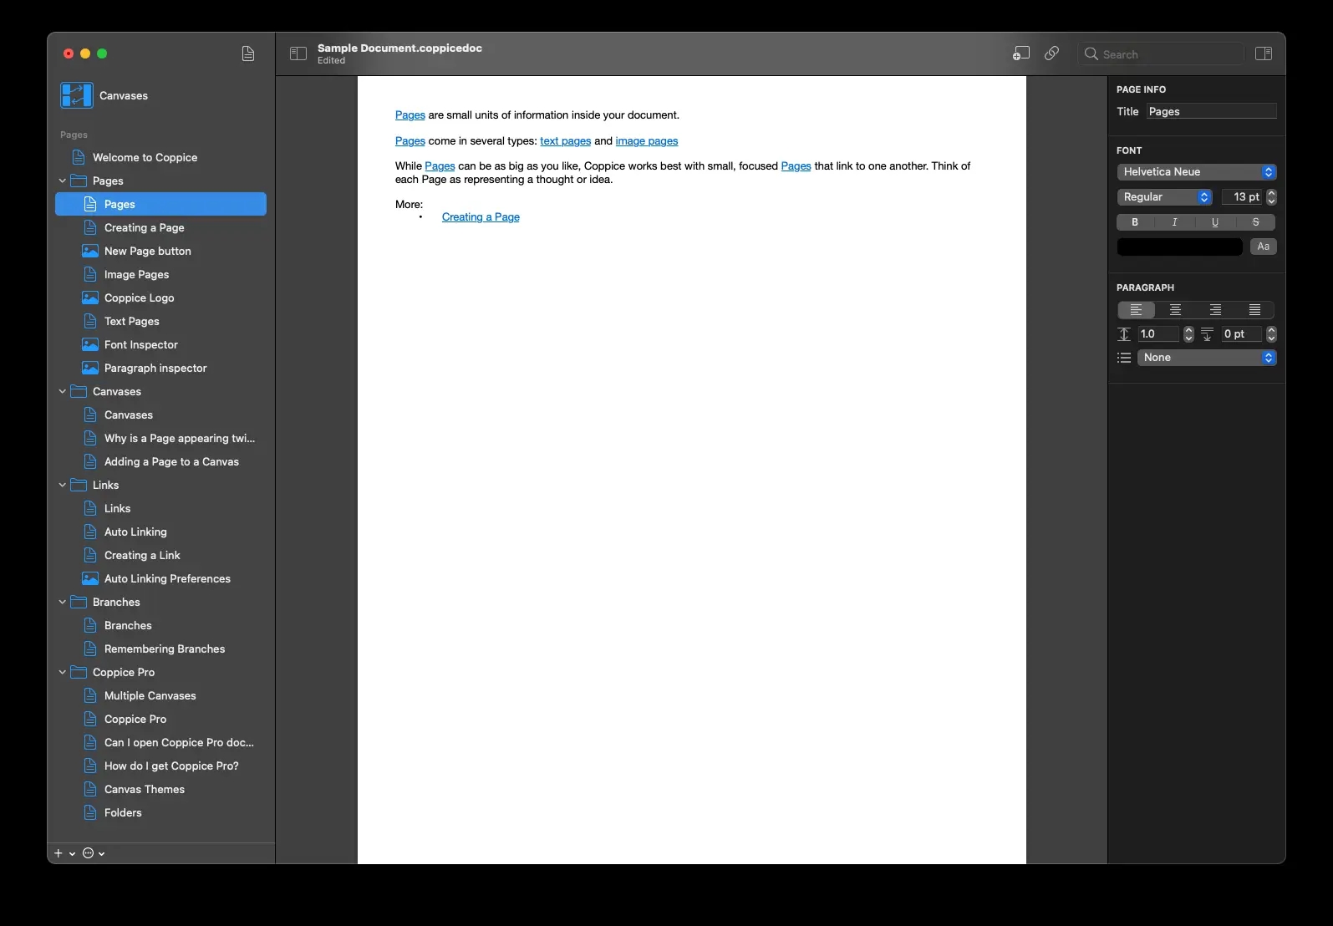This screenshot has height=926, width=1333.
Task: Collapse the Coppice Pro folder using its chevron
Action: point(63,672)
